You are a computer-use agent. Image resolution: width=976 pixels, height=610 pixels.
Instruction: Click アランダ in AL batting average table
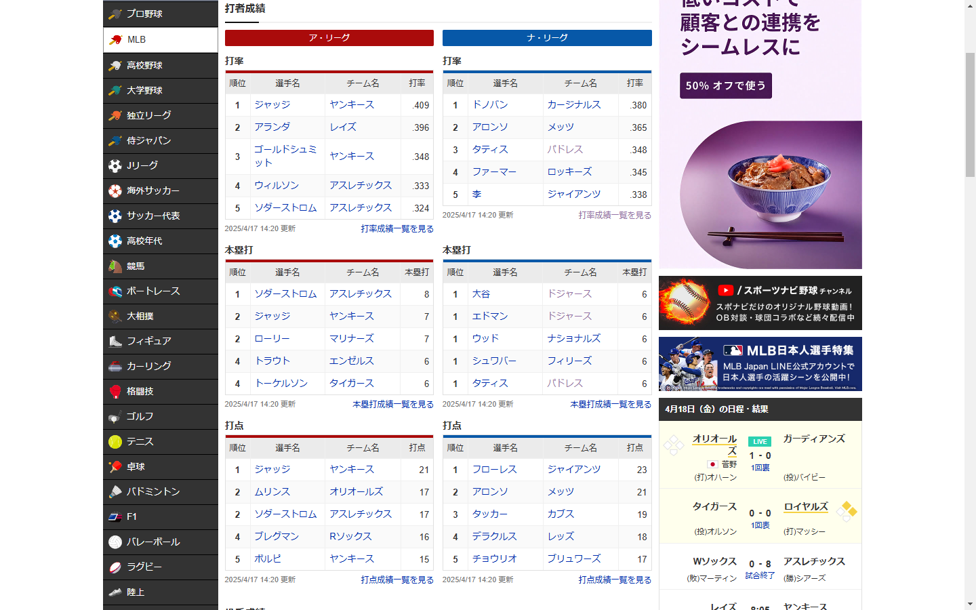coord(272,127)
